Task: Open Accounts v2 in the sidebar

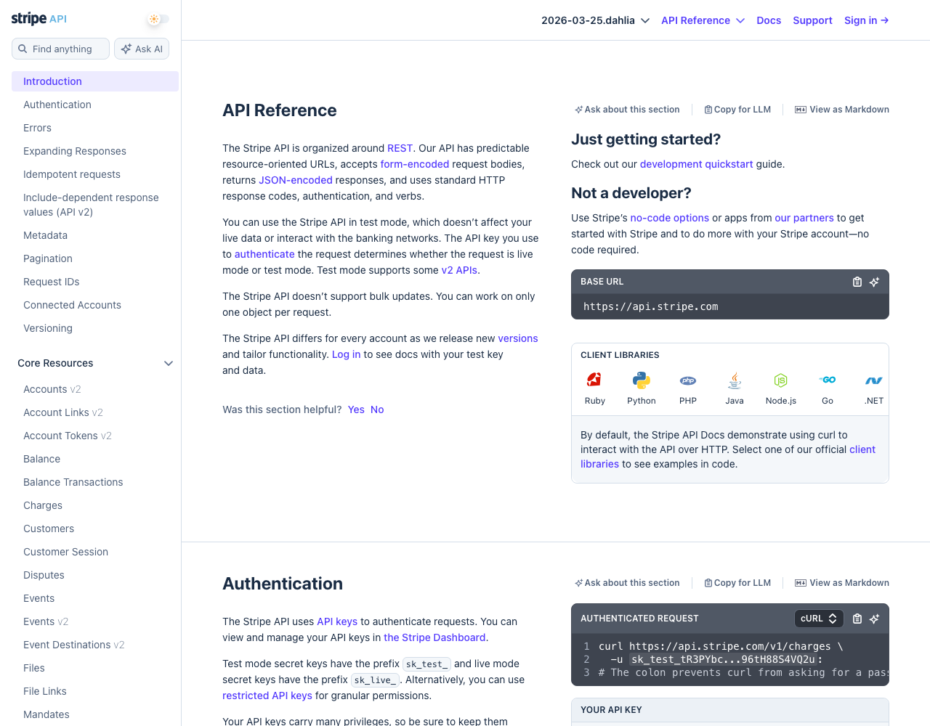Action: tap(52, 389)
